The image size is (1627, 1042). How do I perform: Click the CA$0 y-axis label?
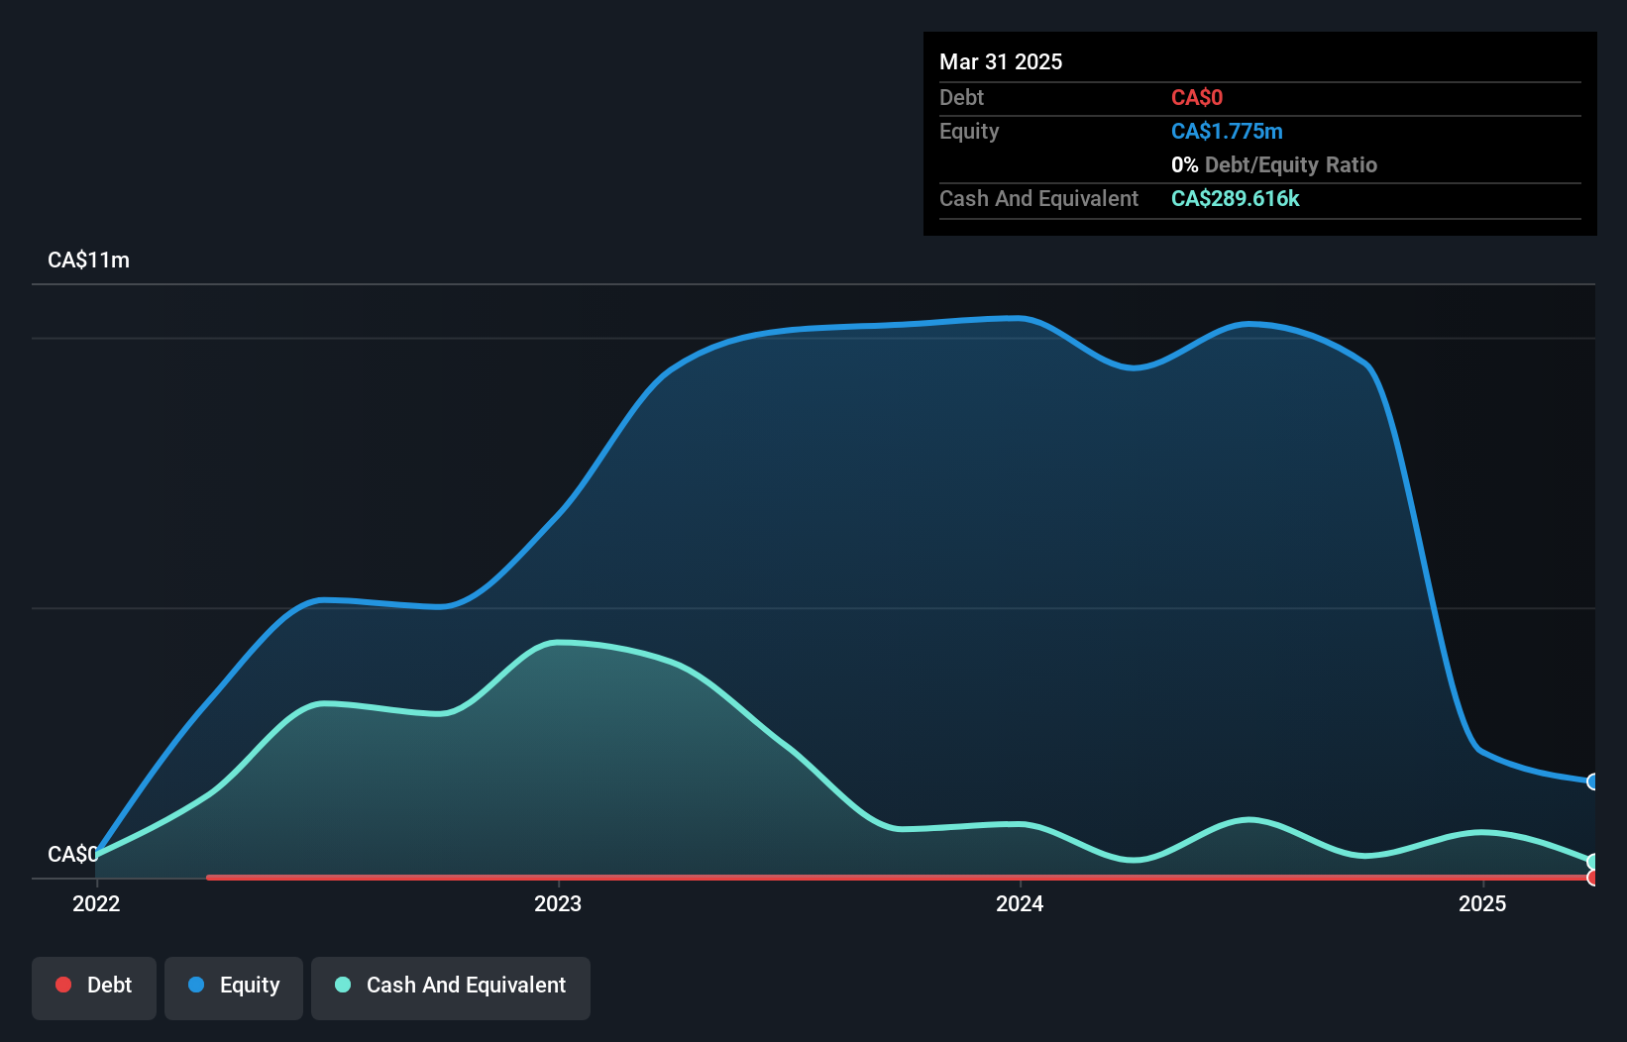tap(73, 854)
